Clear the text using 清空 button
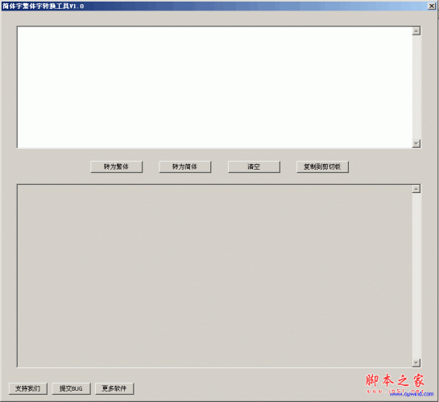This screenshot has width=439, height=402. (x=254, y=166)
